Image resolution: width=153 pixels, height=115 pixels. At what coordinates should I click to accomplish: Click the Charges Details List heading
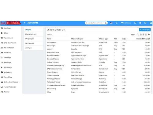click(56, 30)
